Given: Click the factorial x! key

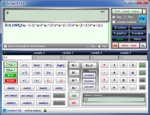Looking at the screenshot, I should [x=25, y=81].
